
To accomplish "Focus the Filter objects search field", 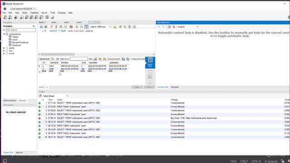I will [20, 30].
